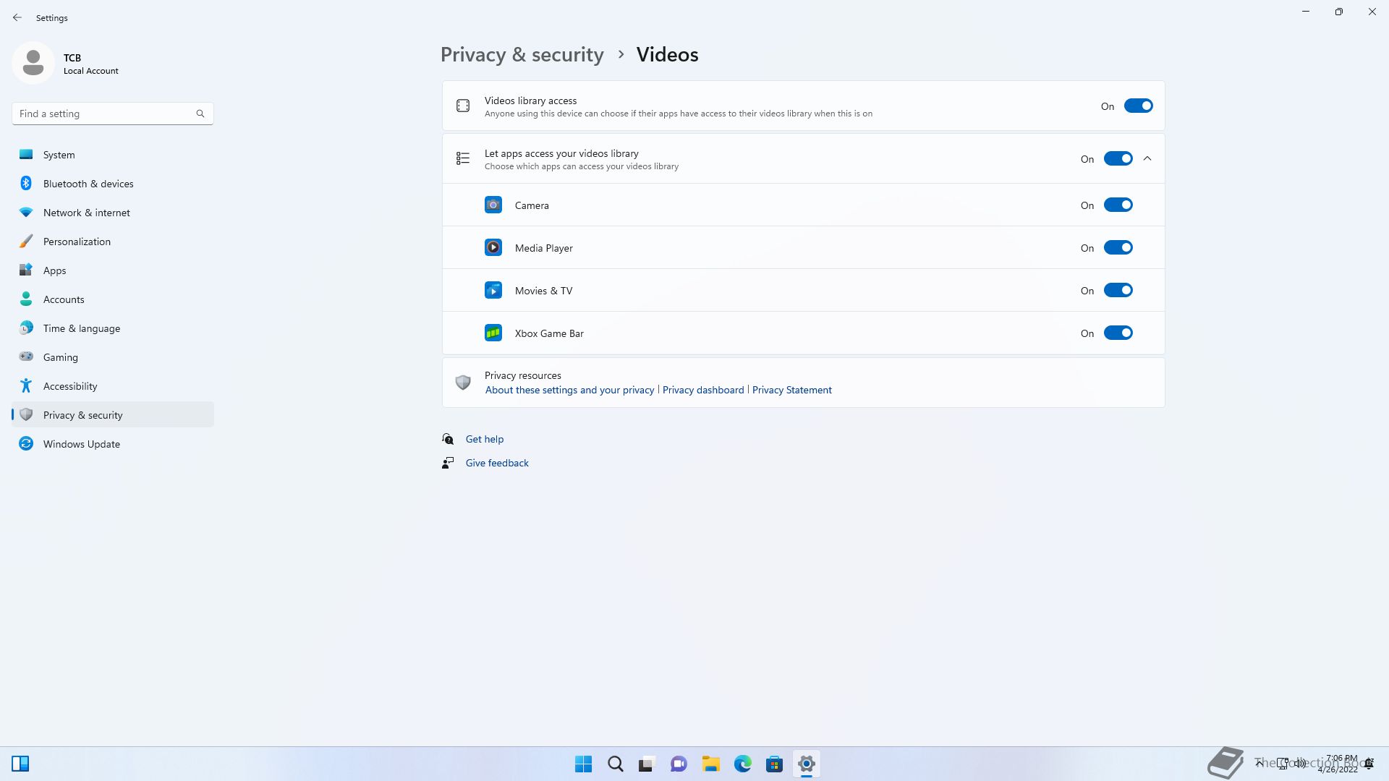Open Windows Update settings
Screen dimensions: 1389x781
[113, 444]
